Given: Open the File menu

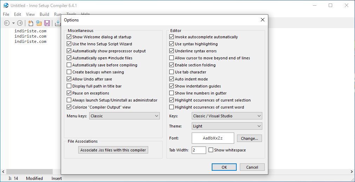Looking at the screenshot, I should (6, 14).
